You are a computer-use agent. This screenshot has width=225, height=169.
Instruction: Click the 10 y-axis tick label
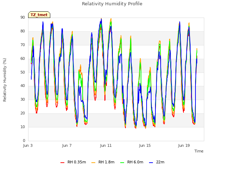click(x=22, y=127)
